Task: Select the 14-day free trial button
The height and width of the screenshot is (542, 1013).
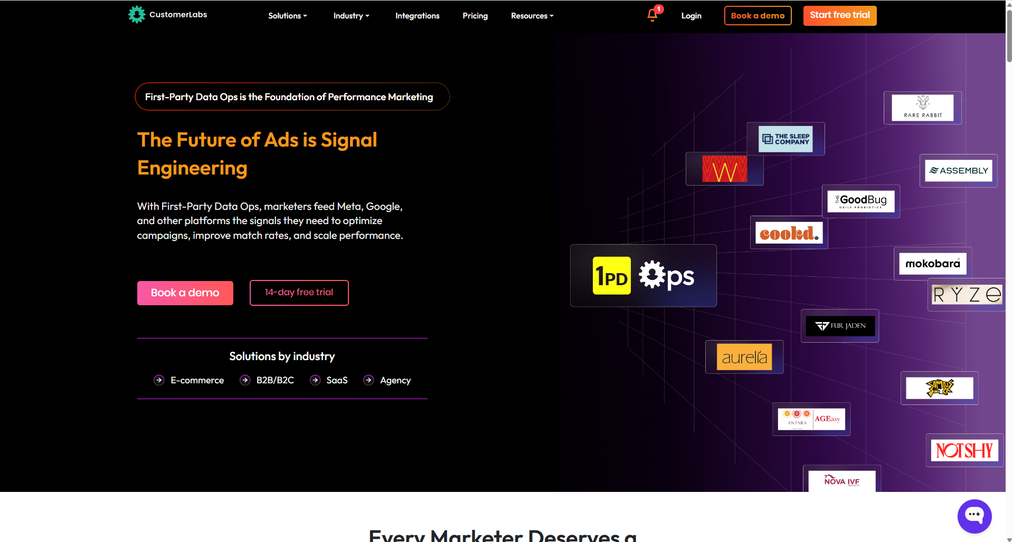Action: point(299,293)
